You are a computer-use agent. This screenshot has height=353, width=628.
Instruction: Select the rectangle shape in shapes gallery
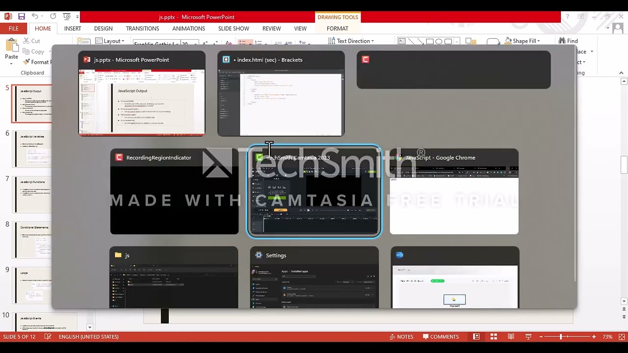coord(430,41)
